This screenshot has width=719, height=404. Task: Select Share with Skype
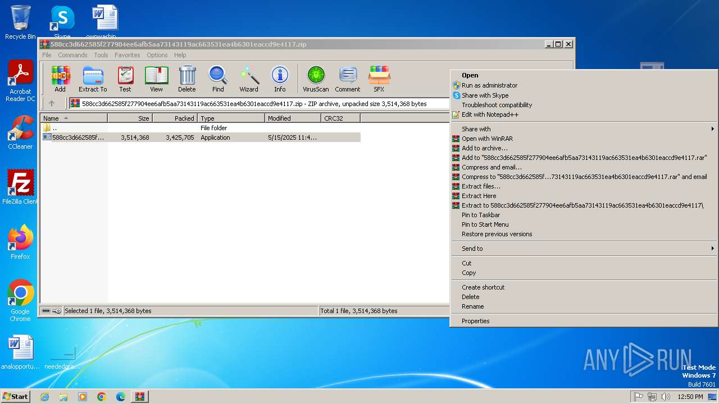tap(584, 95)
